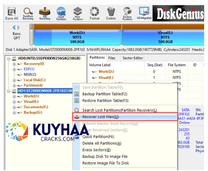This screenshot has width=208, height=171.
Task: Expand the ESP(1) partition node
Action: coord(14,69)
